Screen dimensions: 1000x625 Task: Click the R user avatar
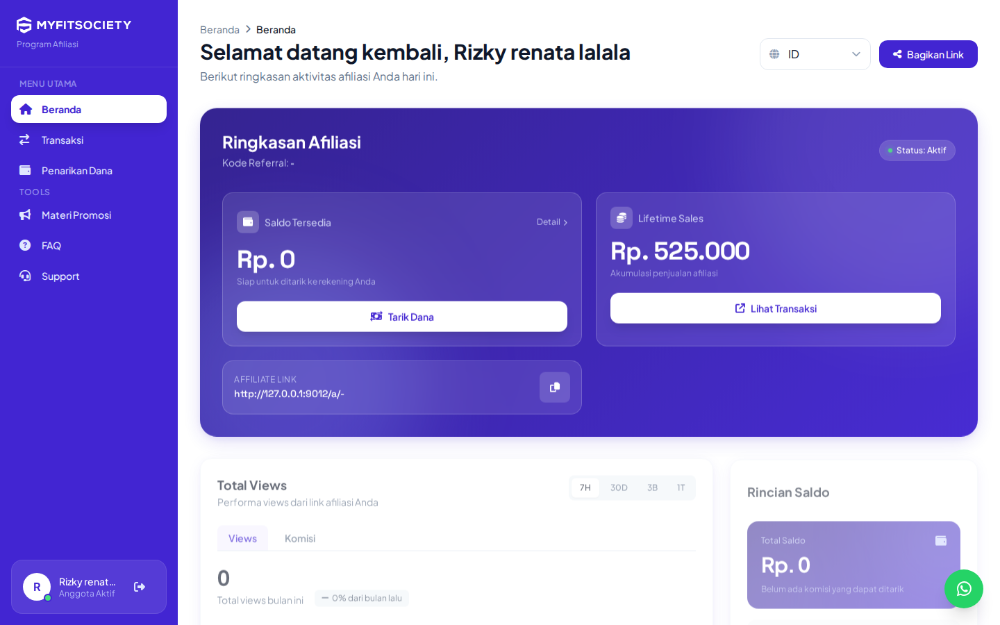point(37,587)
